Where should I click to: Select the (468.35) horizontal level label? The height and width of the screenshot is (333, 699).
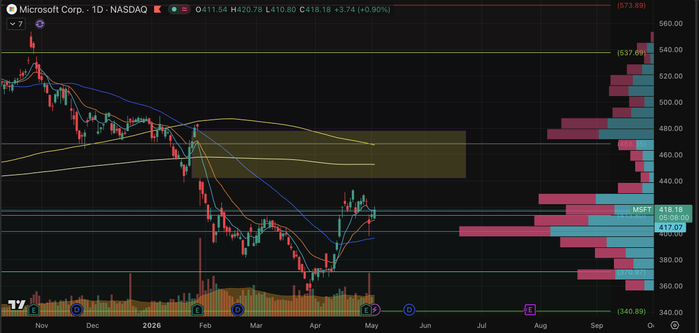tap(631, 143)
